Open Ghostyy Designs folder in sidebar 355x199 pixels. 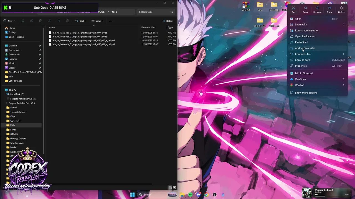tap(18, 138)
